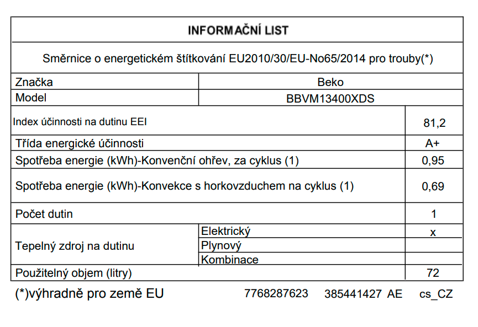Click the empty cell next to Kombinace
This screenshot has width=478, height=327.
click(x=433, y=259)
